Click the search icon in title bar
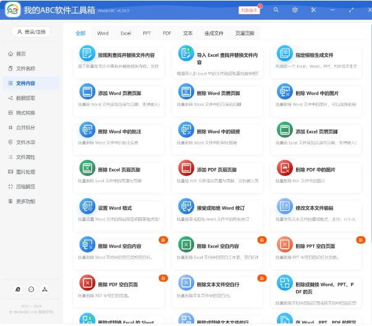The width and height of the screenshot is (372, 326). (277, 10)
